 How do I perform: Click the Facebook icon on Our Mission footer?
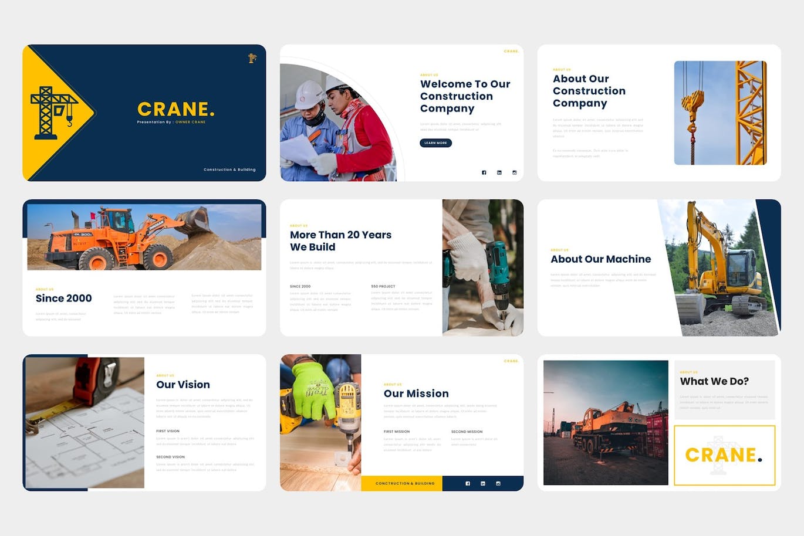[467, 483]
